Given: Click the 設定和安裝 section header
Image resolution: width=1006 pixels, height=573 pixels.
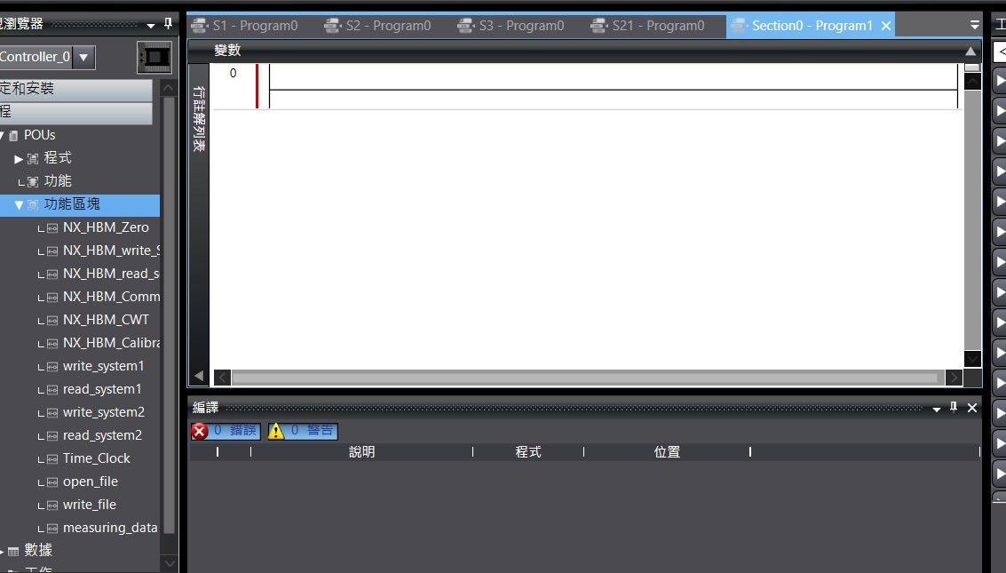Looking at the screenshot, I should [75, 89].
